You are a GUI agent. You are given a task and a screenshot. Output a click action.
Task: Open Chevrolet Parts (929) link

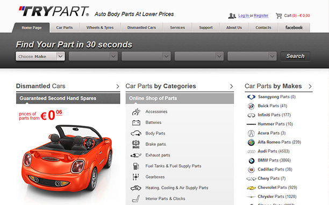(277, 187)
